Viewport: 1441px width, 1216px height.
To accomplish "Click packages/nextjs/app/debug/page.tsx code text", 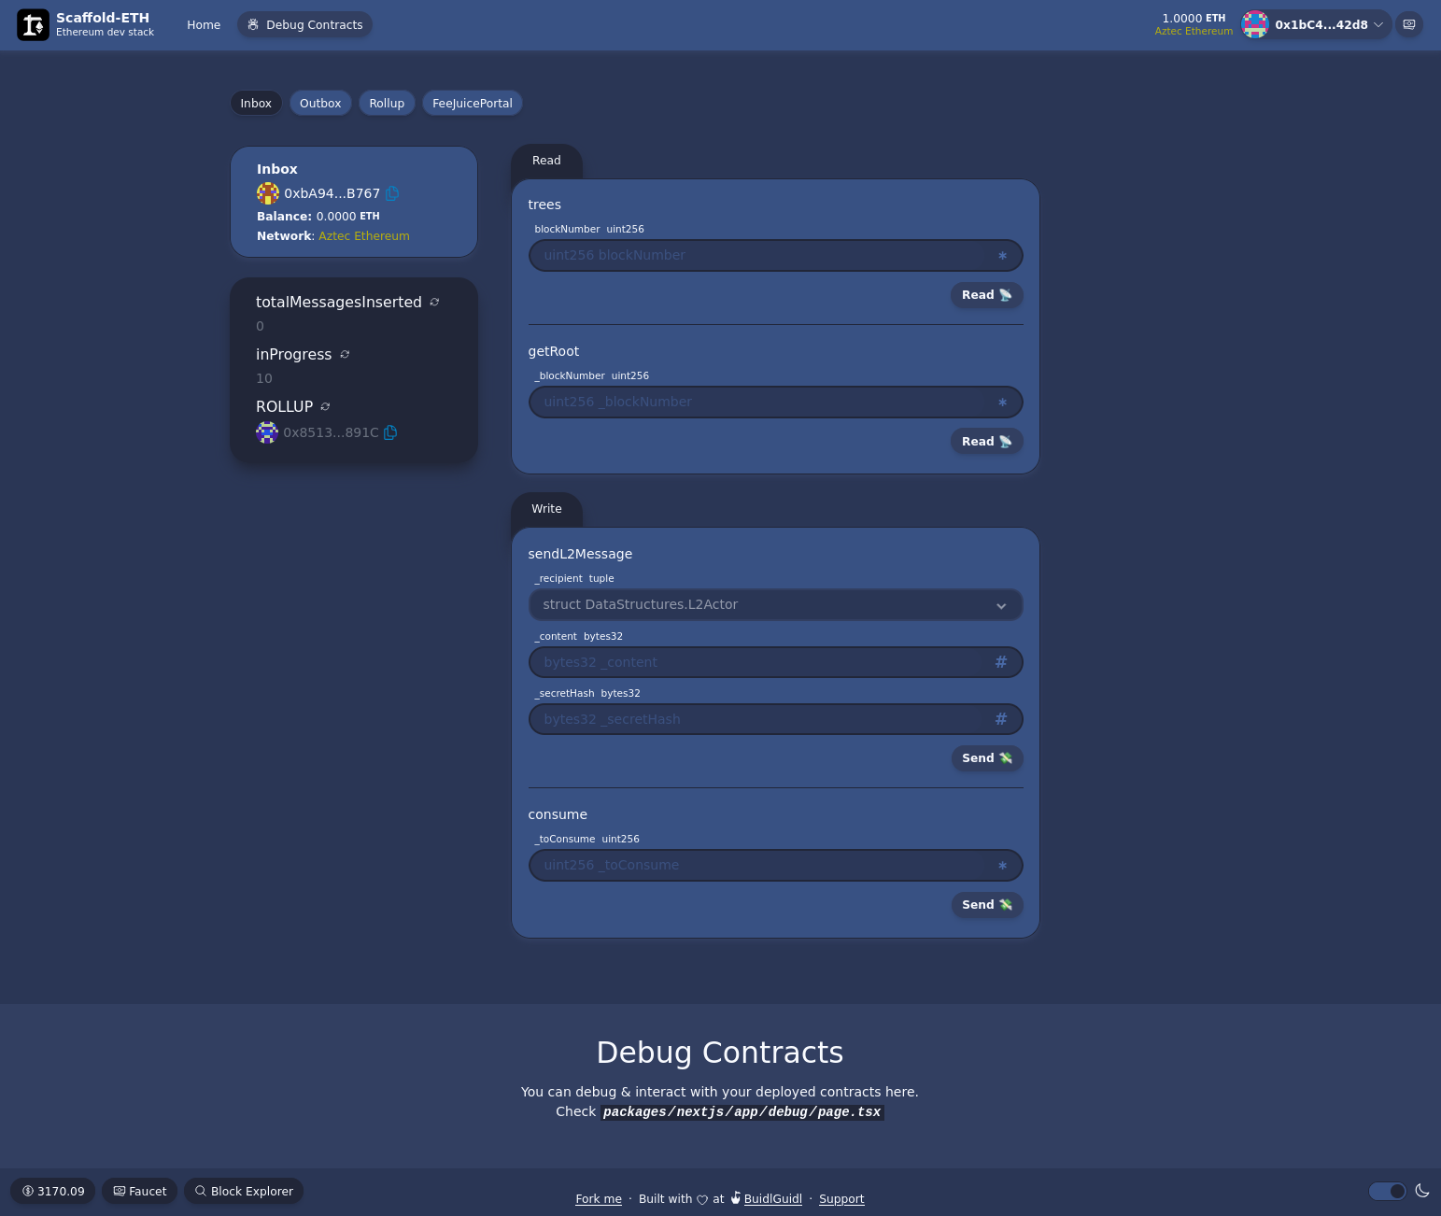I will (742, 1112).
